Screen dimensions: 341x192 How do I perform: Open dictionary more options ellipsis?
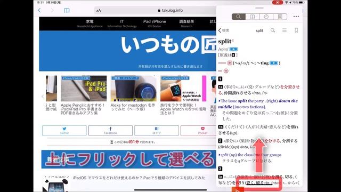296,17
